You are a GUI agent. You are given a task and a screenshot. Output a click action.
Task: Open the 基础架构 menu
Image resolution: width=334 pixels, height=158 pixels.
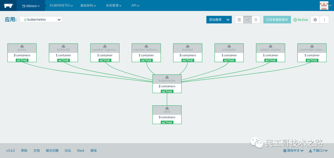point(88,6)
